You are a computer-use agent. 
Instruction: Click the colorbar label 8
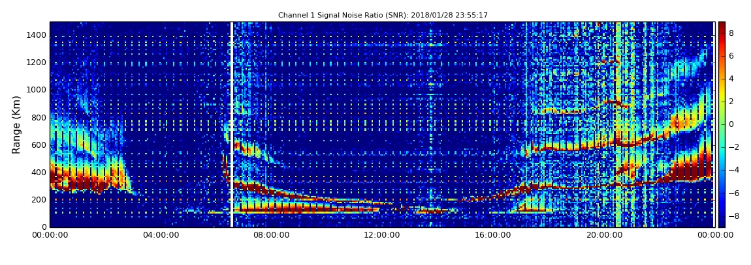pyautogui.click(x=731, y=33)
